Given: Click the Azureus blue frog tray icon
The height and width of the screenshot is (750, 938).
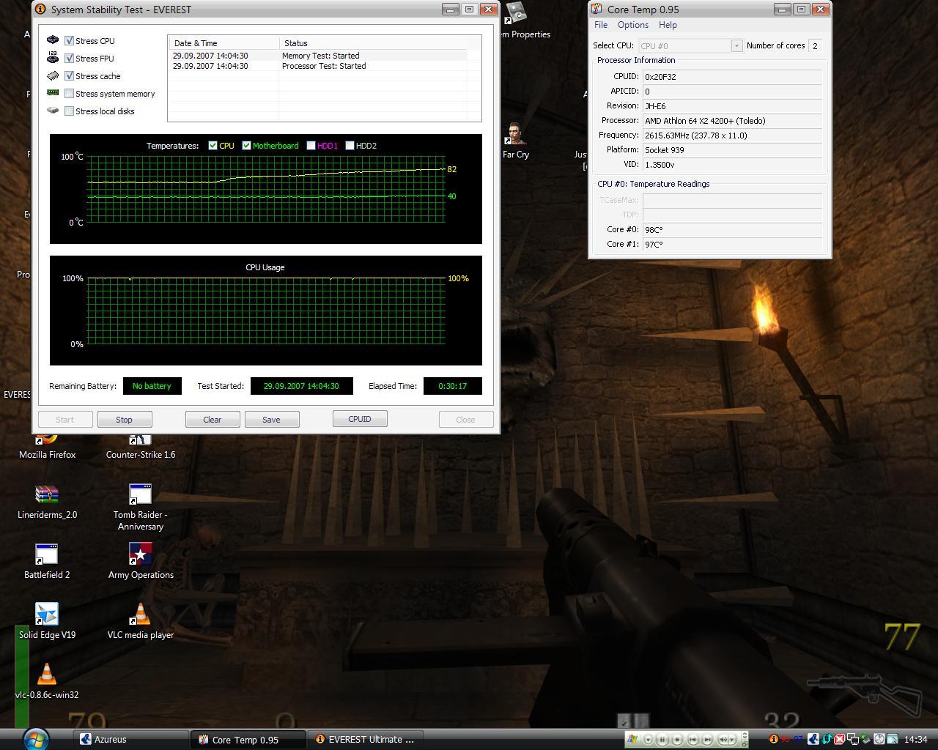Looking at the screenshot, I should (x=813, y=739).
